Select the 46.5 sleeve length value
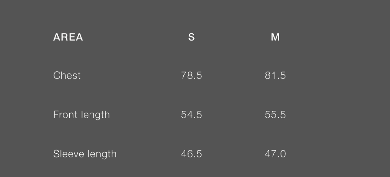The height and width of the screenshot is (177, 390). coord(191,154)
